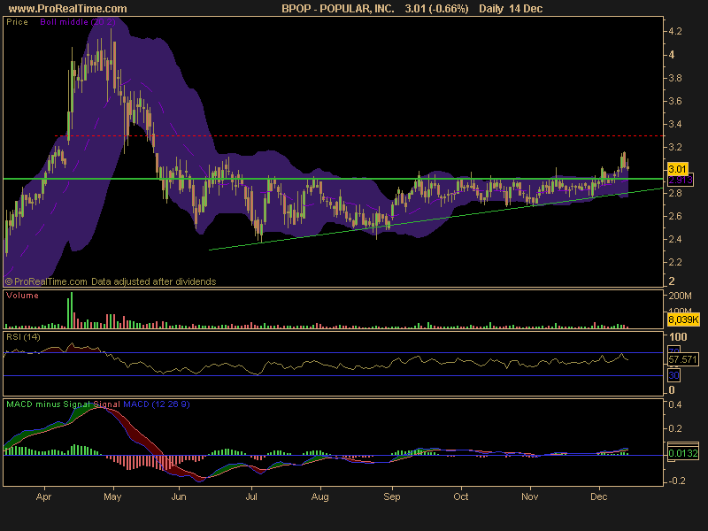
Task: Click the 2.4 price axis label
Action: pos(675,239)
